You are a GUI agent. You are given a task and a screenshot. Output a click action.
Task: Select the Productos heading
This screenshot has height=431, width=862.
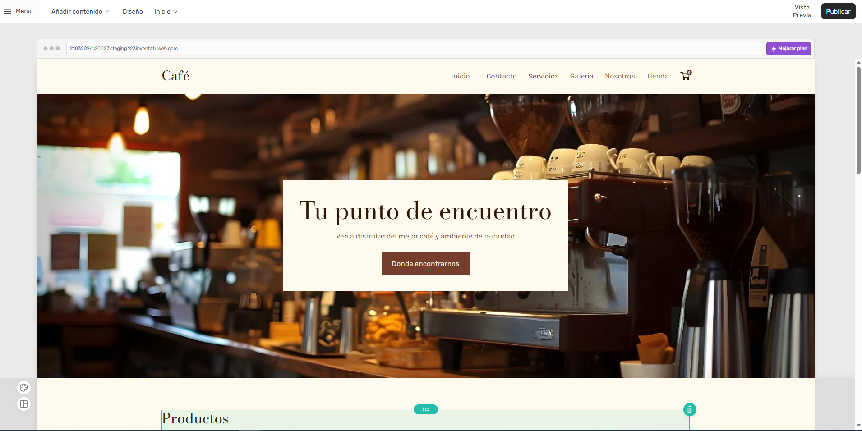tap(195, 418)
